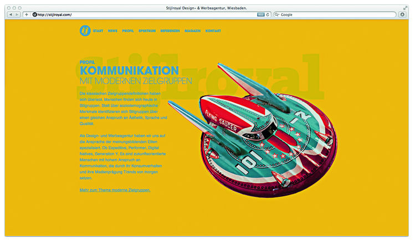
Task: Click the site favicon in address bar
Action: (x=35, y=14)
